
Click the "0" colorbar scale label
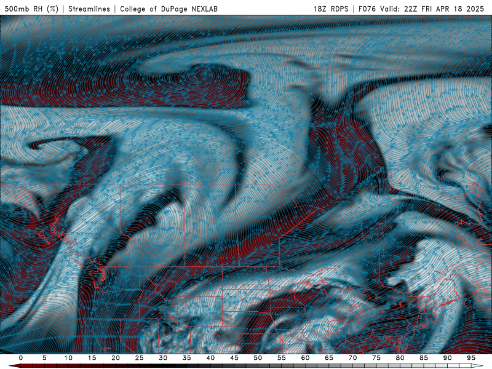coord(21,358)
